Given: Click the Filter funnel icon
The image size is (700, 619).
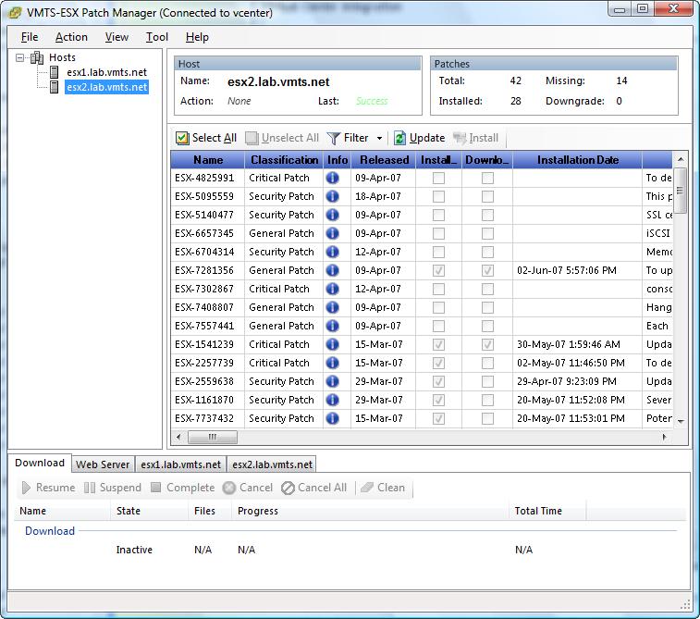Looking at the screenshot, I should coord(334,138).
